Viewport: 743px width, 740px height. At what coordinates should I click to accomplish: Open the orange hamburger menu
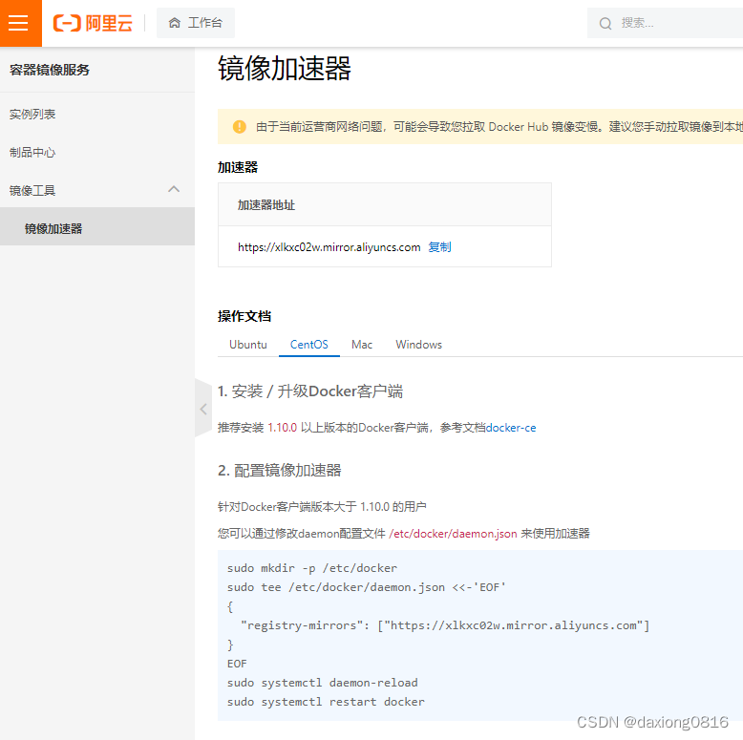[20, 23]
